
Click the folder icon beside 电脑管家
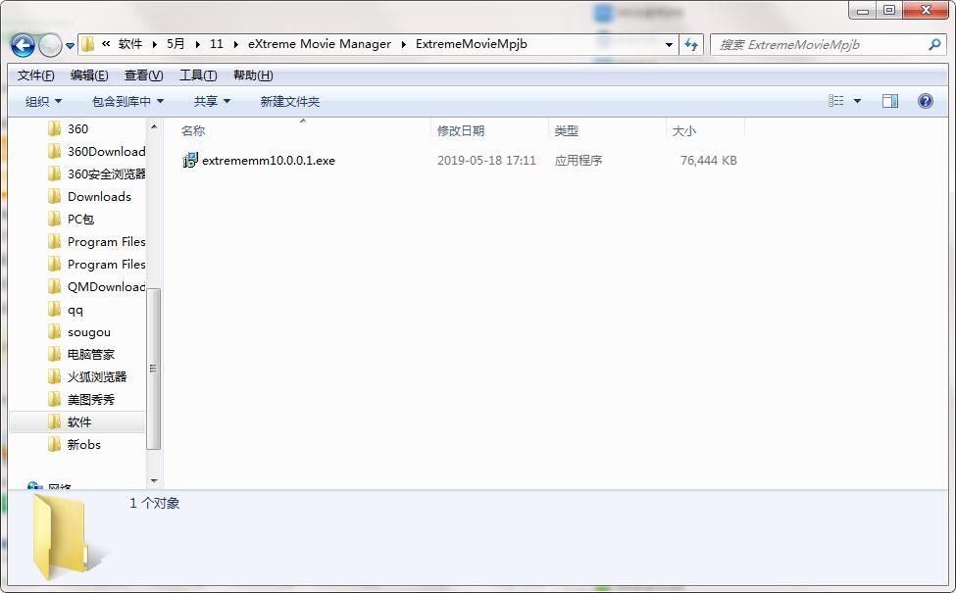[54, 354]
